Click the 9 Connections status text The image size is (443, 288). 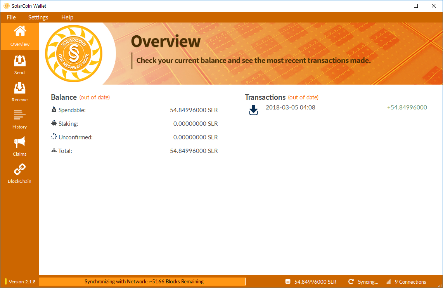point(410,282)
